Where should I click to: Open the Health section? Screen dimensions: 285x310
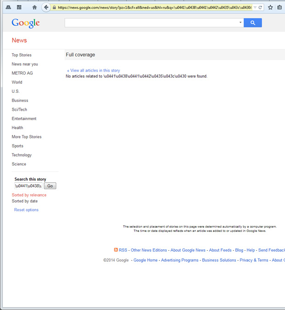tap(17, 128)
